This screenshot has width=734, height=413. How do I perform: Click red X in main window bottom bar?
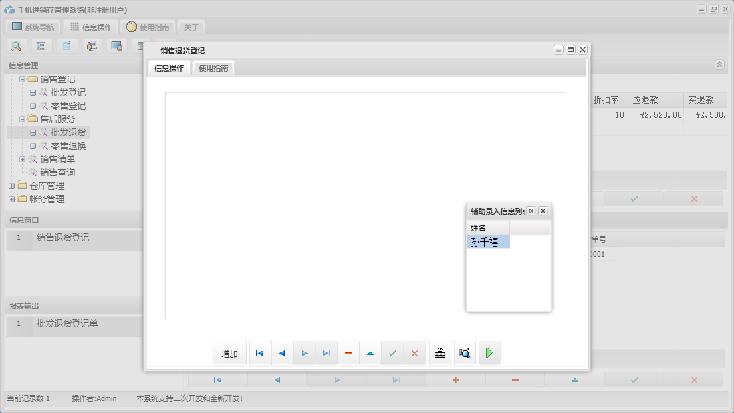click(694, 380)
